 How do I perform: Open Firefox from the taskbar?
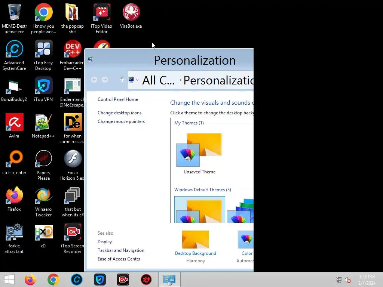(30, 280)
